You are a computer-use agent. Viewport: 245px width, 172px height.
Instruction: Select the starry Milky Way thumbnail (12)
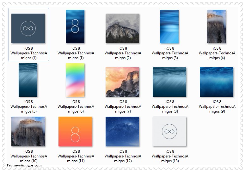[x=122, y=132]
